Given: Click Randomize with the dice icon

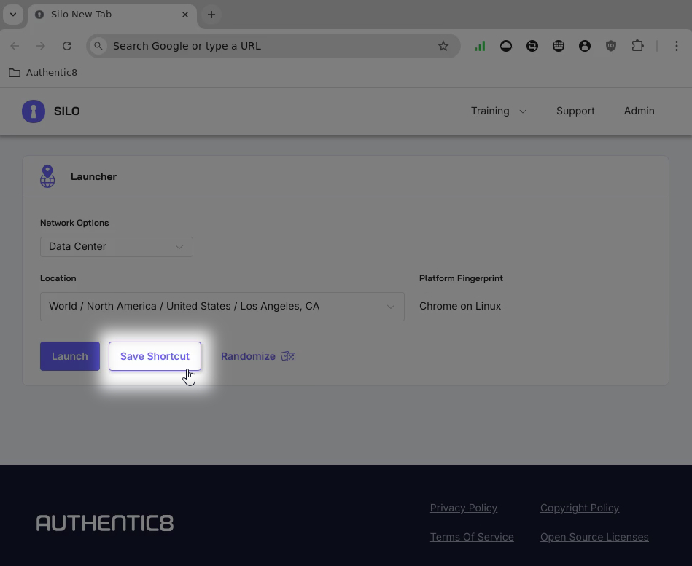Looking at the screenshot, I should pyautogui.click(x=258, y=356).
